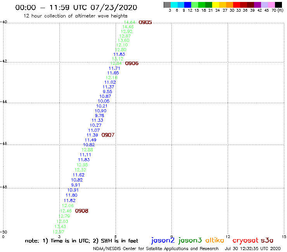Select the black swatch at the legend end

coord(278,5)
